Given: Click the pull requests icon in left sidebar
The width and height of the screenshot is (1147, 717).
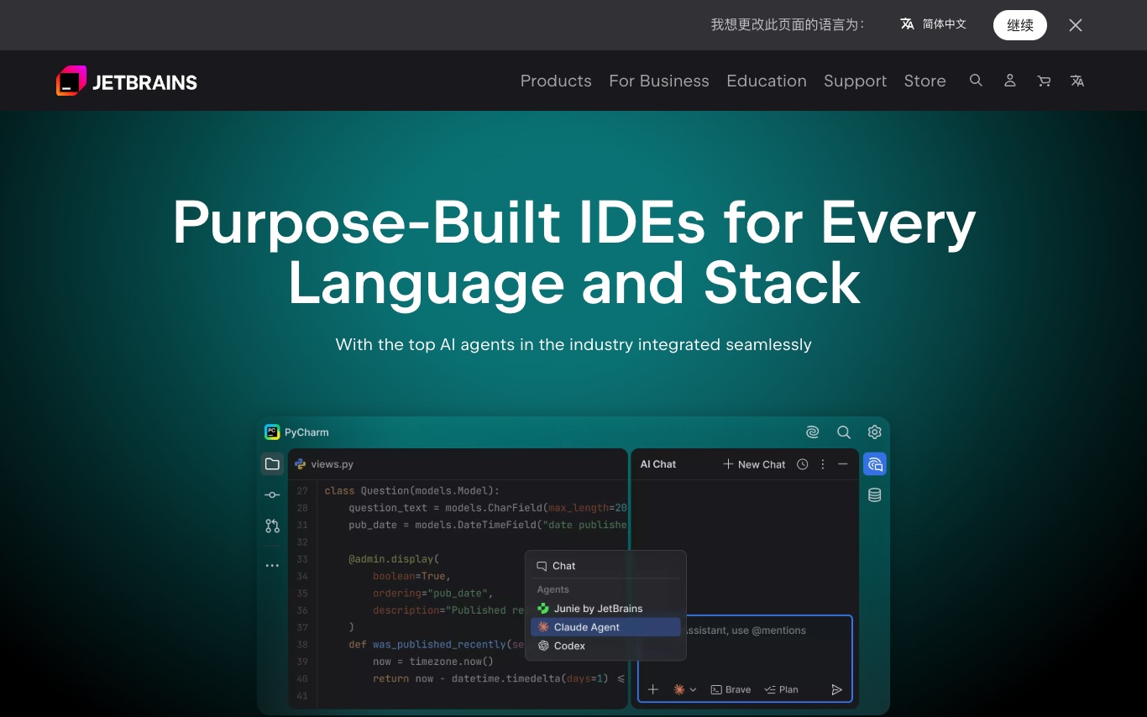Looking at the screenshot, I should 272,526.
